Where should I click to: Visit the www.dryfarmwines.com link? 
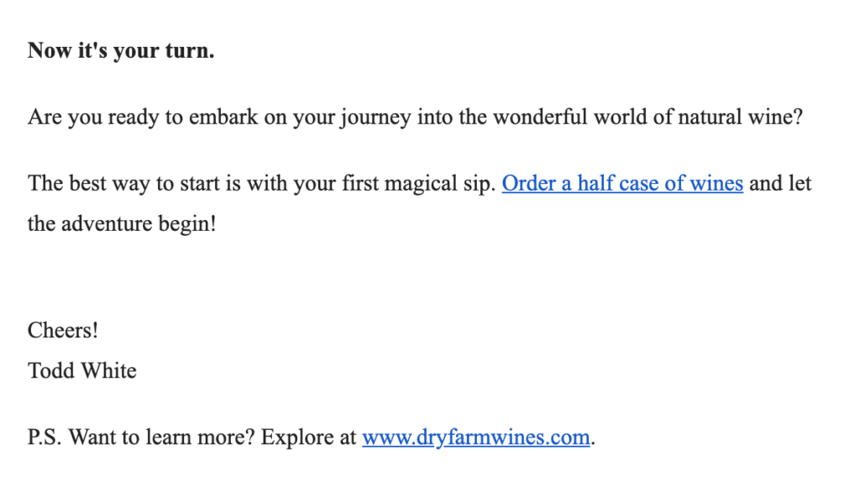[476, 437]
